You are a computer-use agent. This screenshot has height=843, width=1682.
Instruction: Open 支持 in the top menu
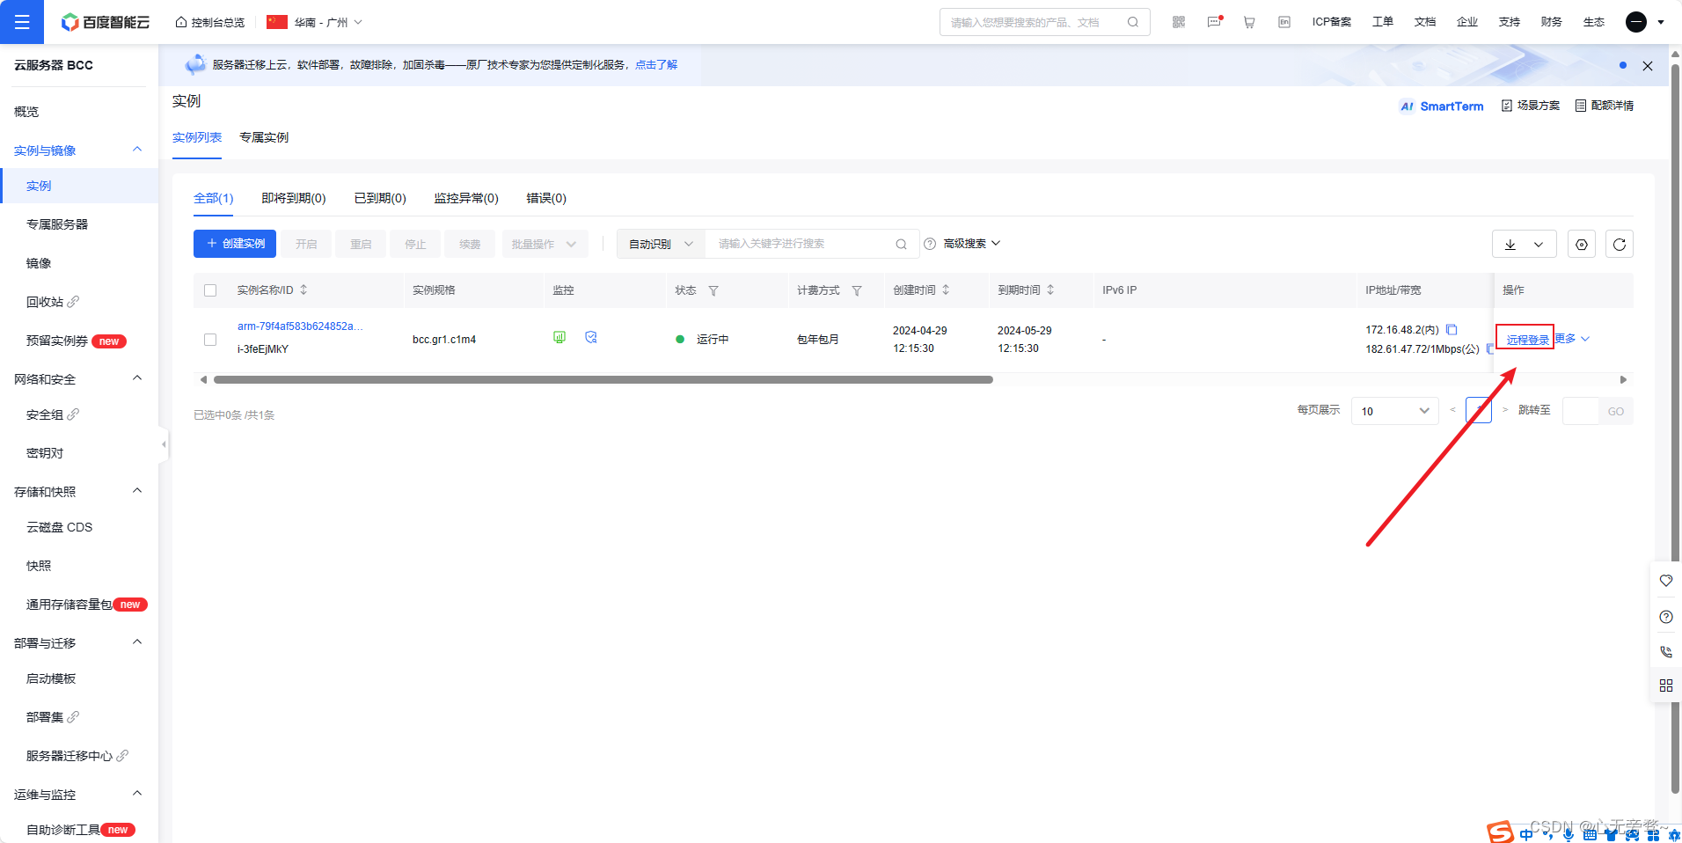(x=1510, y=22)
